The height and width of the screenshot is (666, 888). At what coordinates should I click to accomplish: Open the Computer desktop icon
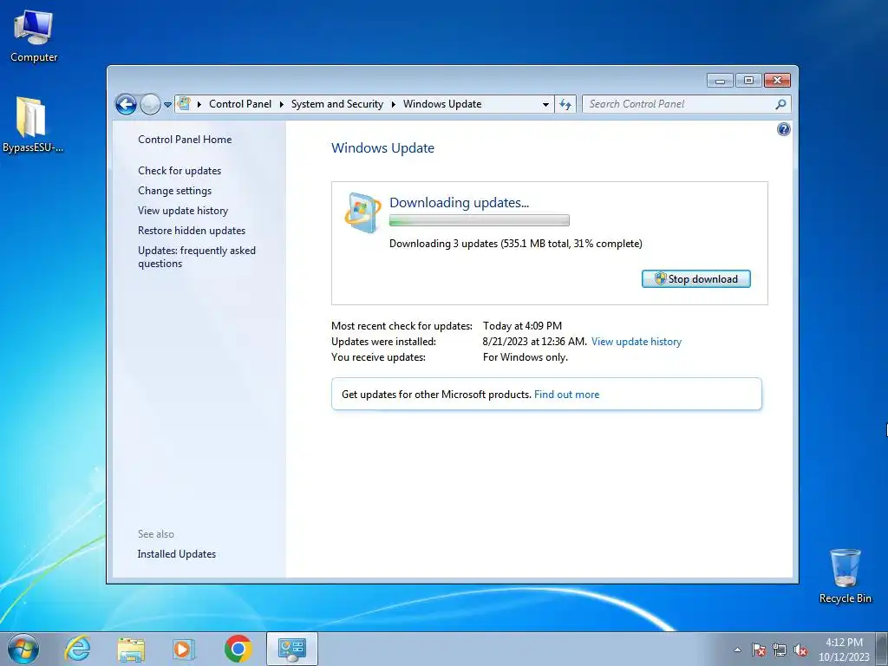(x=34, y=36)
